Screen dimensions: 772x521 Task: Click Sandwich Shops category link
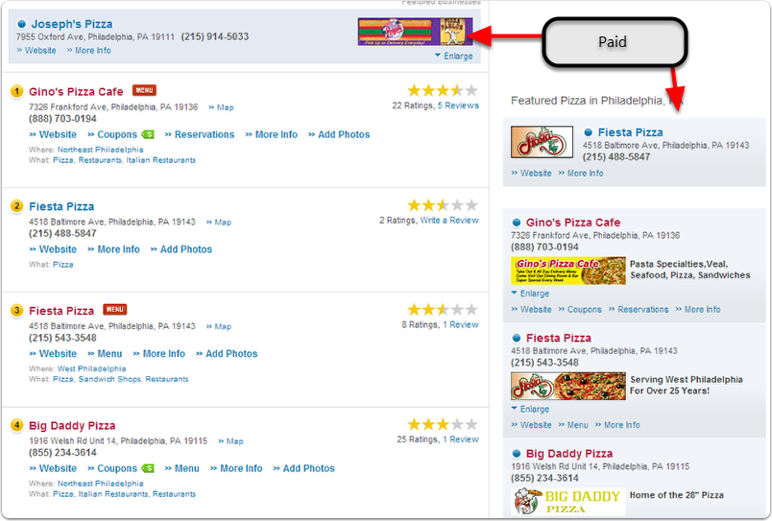tap(110, 379)
